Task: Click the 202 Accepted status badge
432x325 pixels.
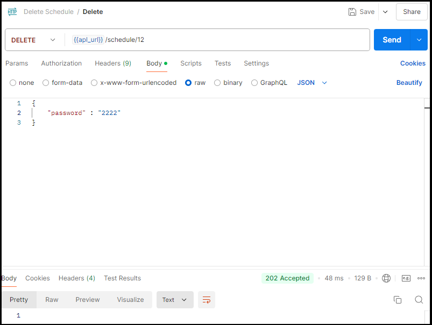Action: (x=287, y=278)
